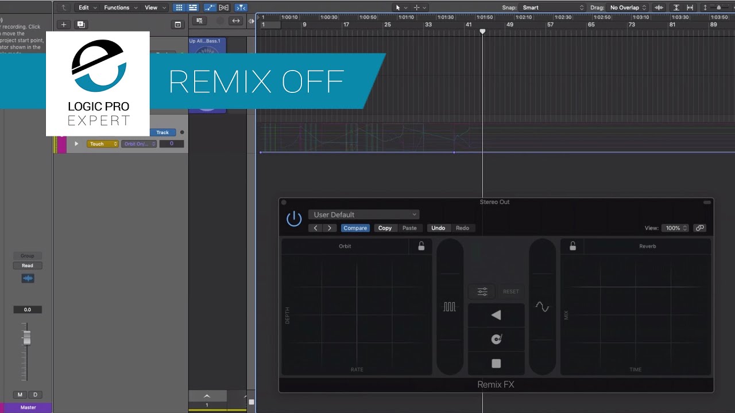735x413 pixels.
Task: Click the 0.0 gain value field
Action: (28, 310)
